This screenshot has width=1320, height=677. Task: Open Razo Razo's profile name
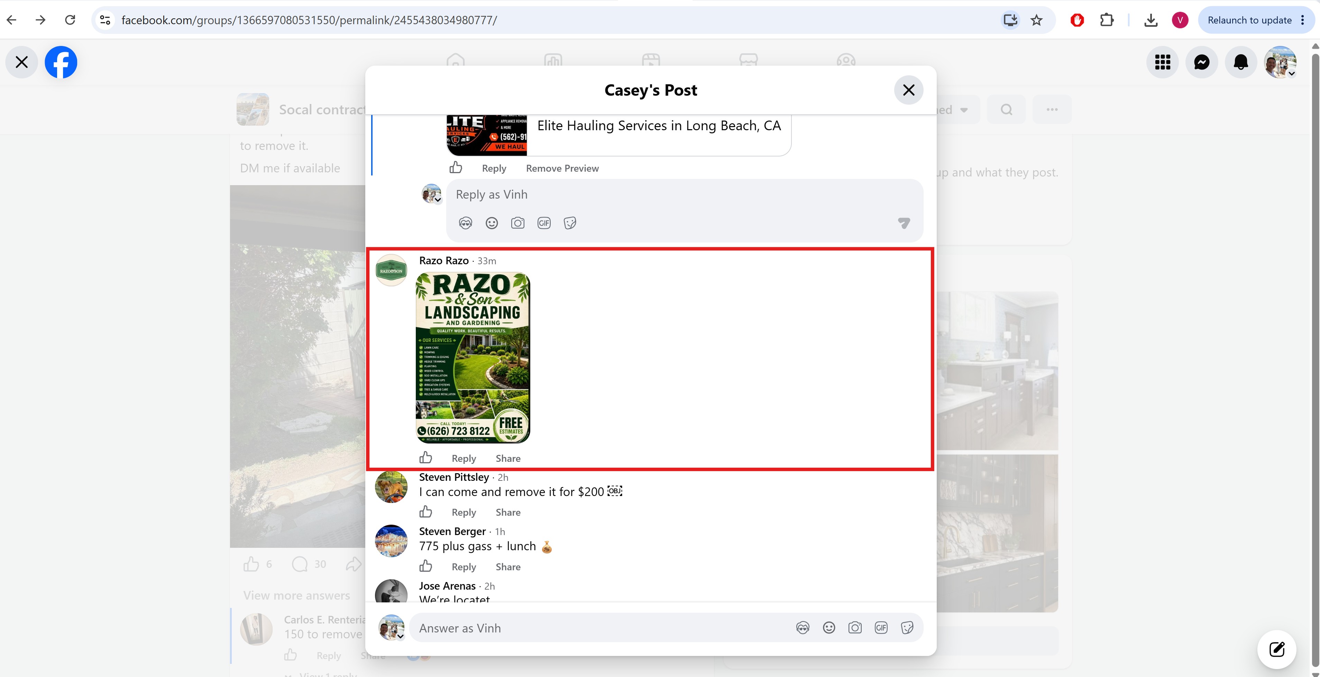[444, 260]
